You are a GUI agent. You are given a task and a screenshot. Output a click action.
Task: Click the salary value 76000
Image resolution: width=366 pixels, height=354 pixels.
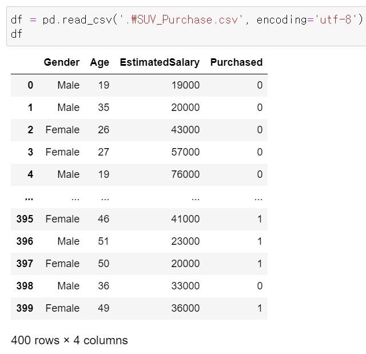(185, 174)
